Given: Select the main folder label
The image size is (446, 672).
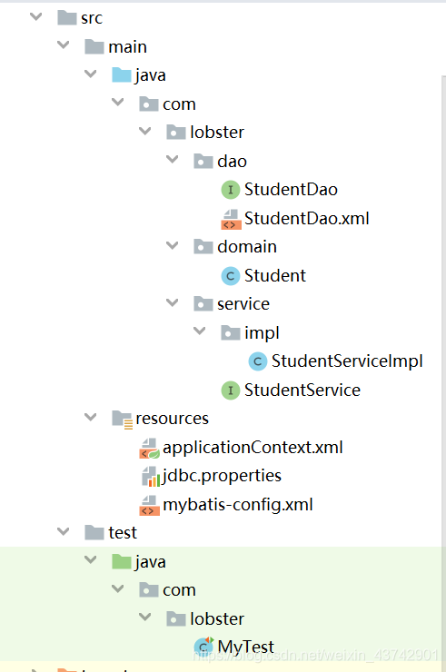Looking at the screenshot, I should [127, 46].
